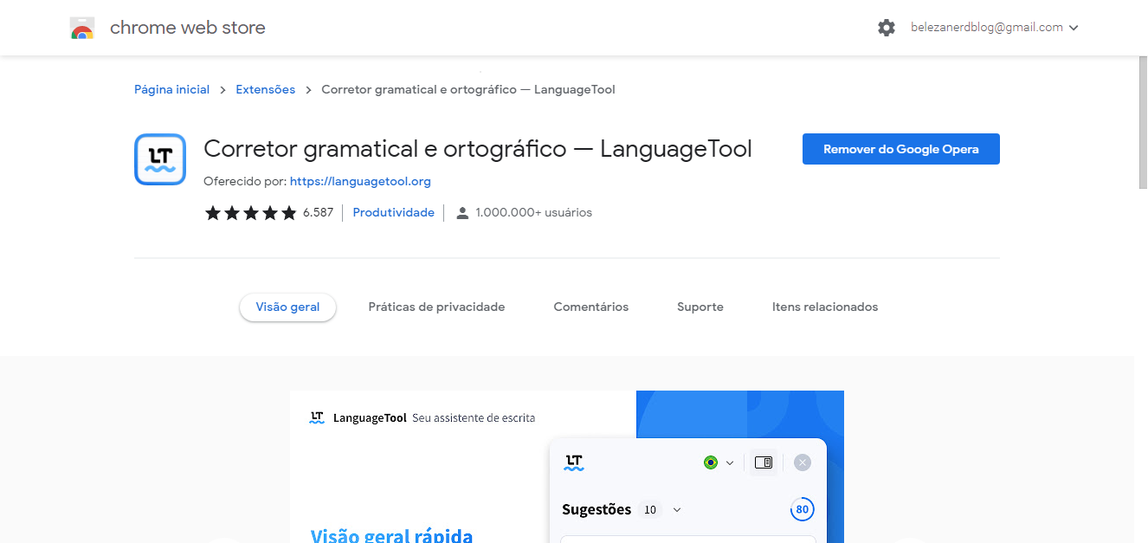
Task: Click the 1.000.000+ usuários text
Action: (534, 212)
